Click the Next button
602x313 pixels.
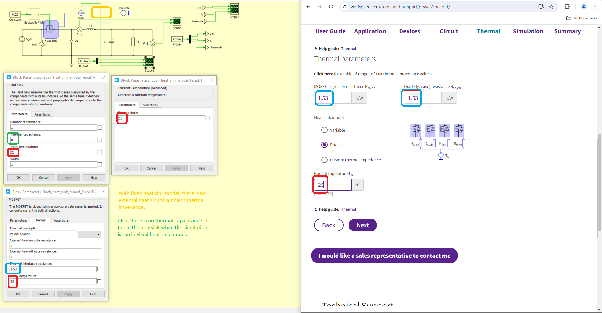click(x=363, y=225)
